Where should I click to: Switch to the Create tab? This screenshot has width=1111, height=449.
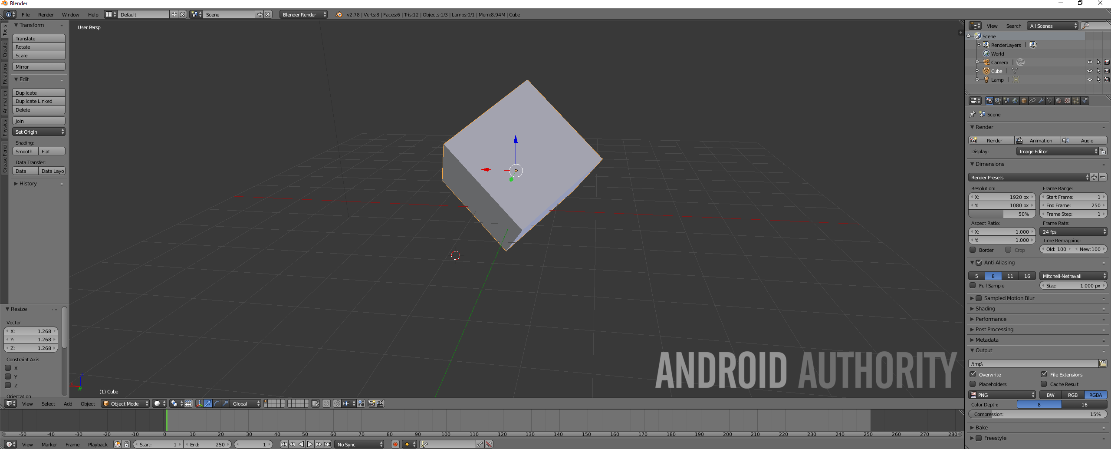point(5,50)
